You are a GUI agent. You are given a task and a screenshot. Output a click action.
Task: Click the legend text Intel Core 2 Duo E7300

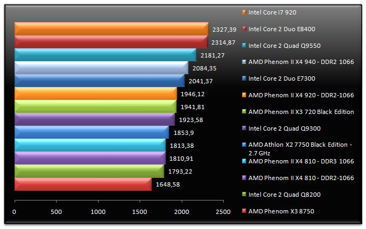coord(282,78)
